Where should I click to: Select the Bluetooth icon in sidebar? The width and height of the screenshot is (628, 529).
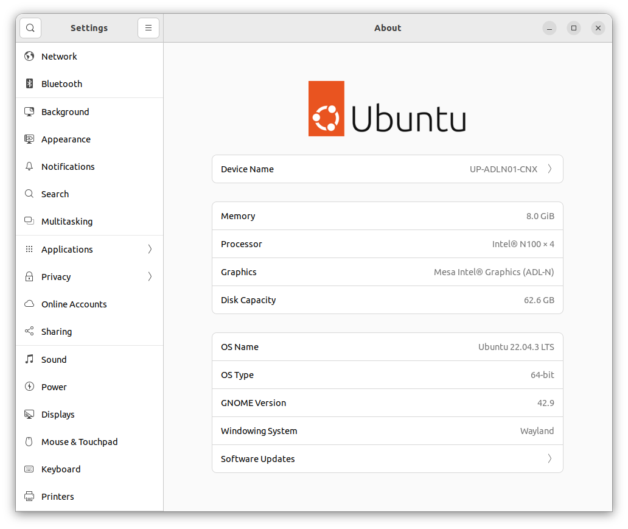[x=29, y=83]
